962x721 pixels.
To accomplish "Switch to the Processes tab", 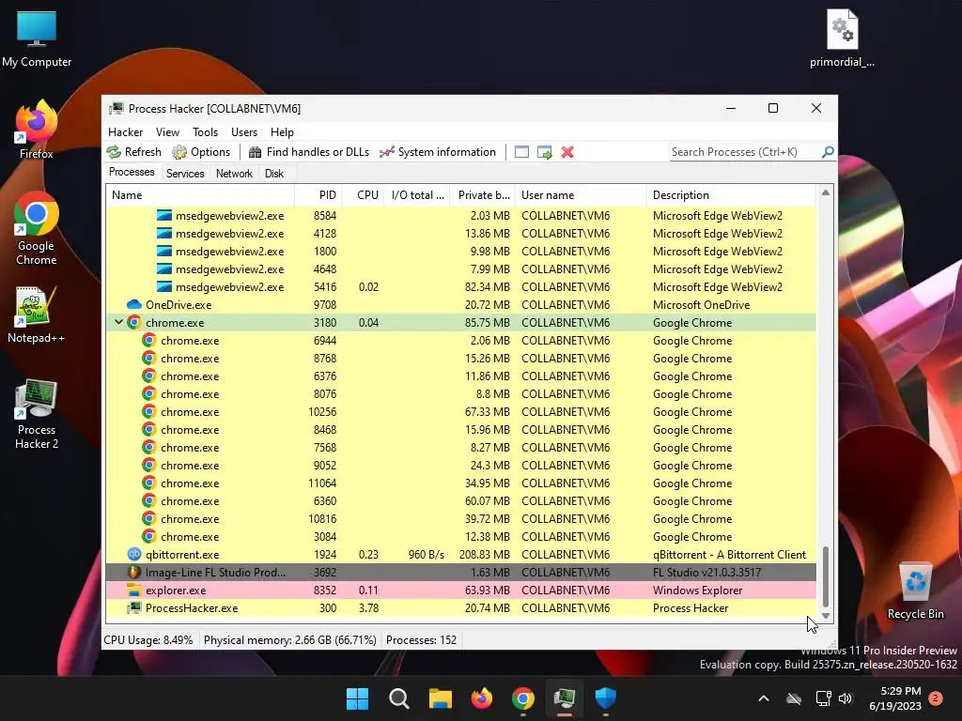I will [132, 173].
